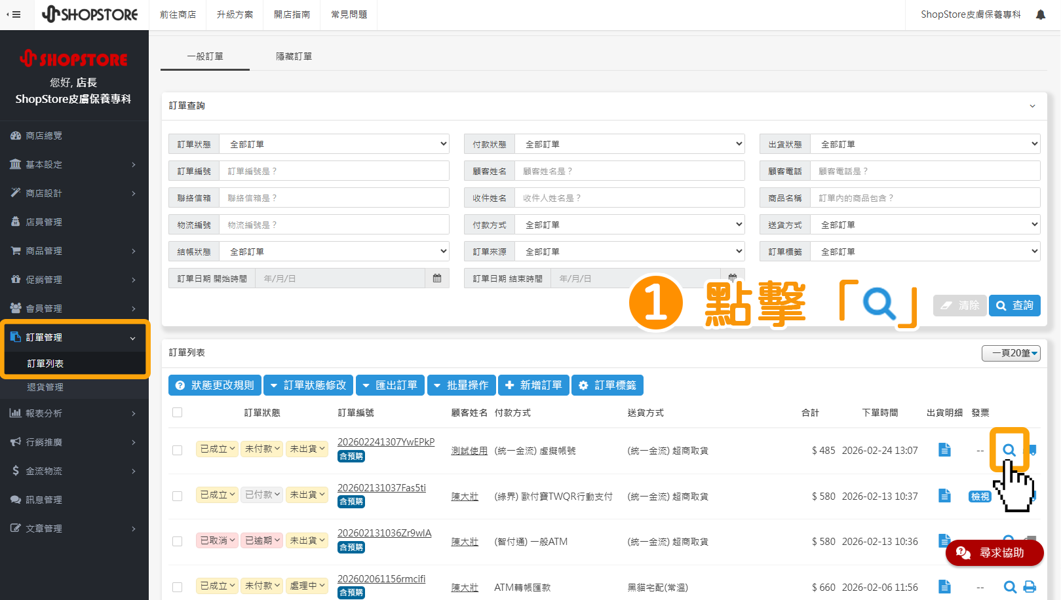
Task: Toggle the select-all orders checkbox
Action: point(177,413)
